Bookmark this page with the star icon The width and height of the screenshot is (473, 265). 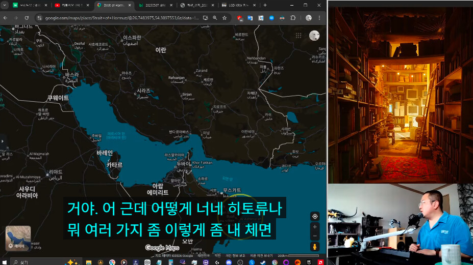point(225,18)
